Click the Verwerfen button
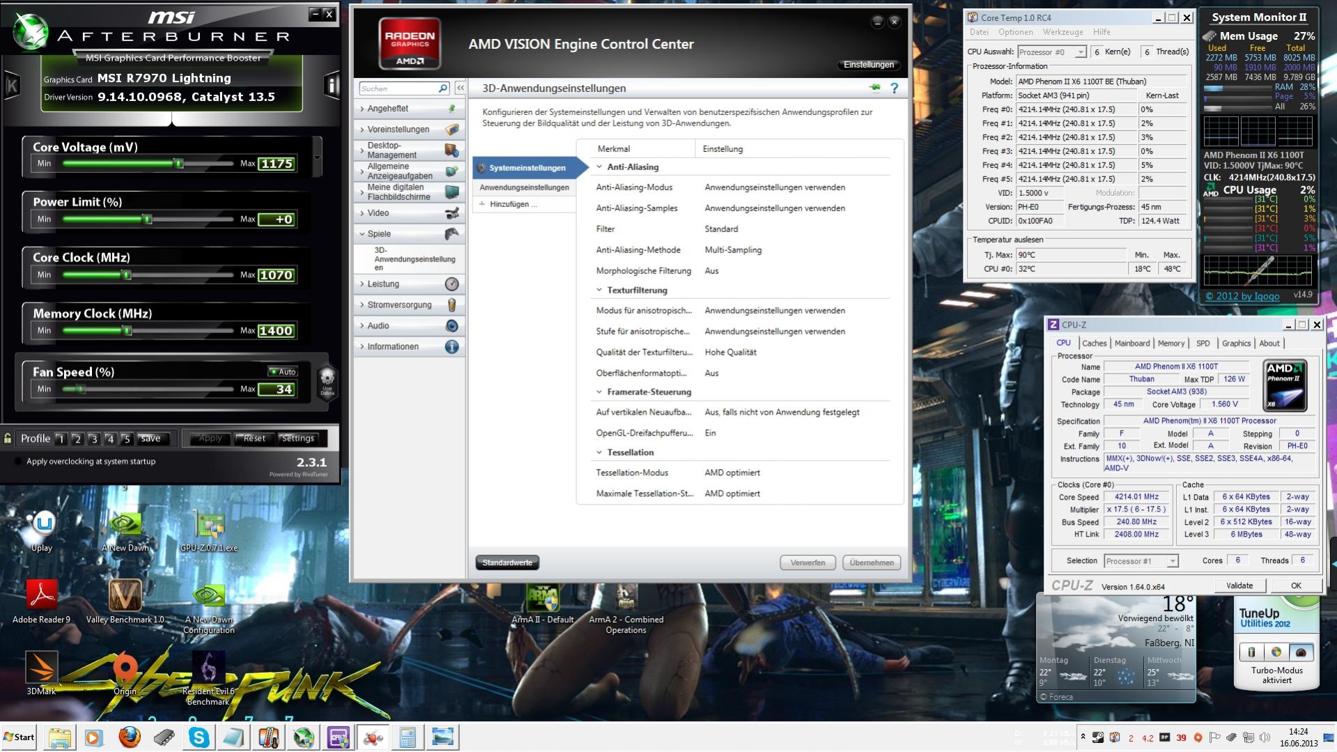Viewport: 1337px width, 752px height. 807,563
